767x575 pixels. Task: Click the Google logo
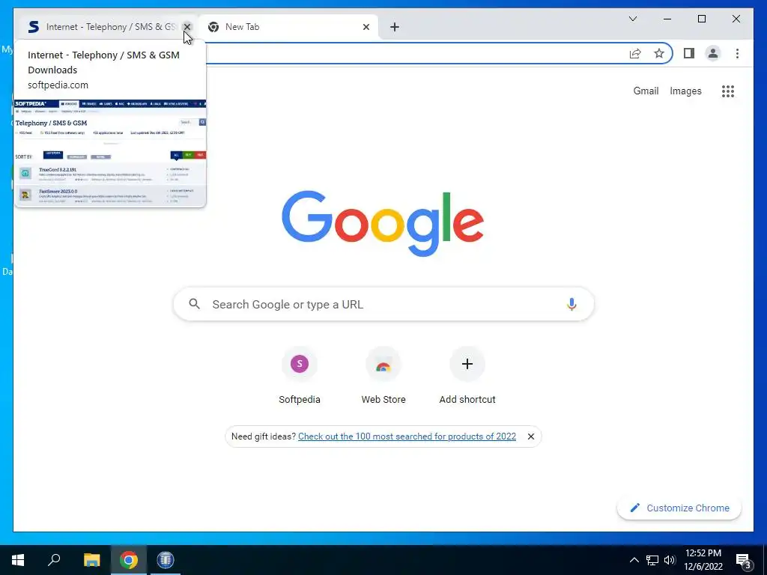(383, 222)
